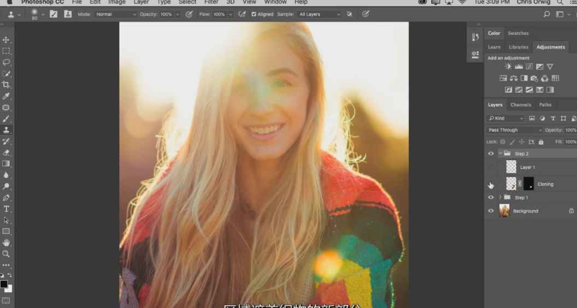Open the brush preset picker arrow
The width and height of the screenshot is (577, 308).
43,14
